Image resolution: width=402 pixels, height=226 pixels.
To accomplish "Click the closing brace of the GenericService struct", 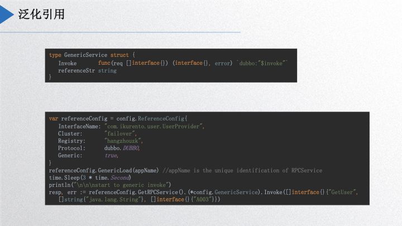I will pos(51,78).
